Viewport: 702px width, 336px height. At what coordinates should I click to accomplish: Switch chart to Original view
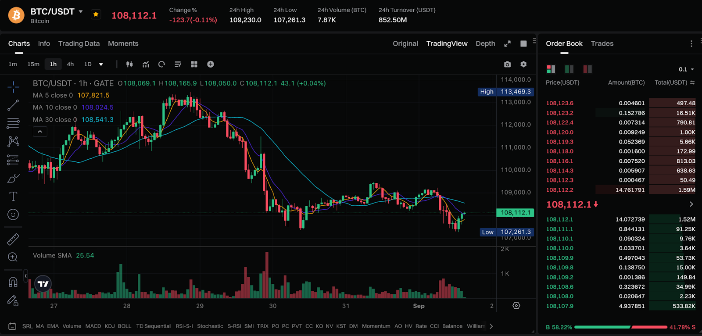coord(405,43)
